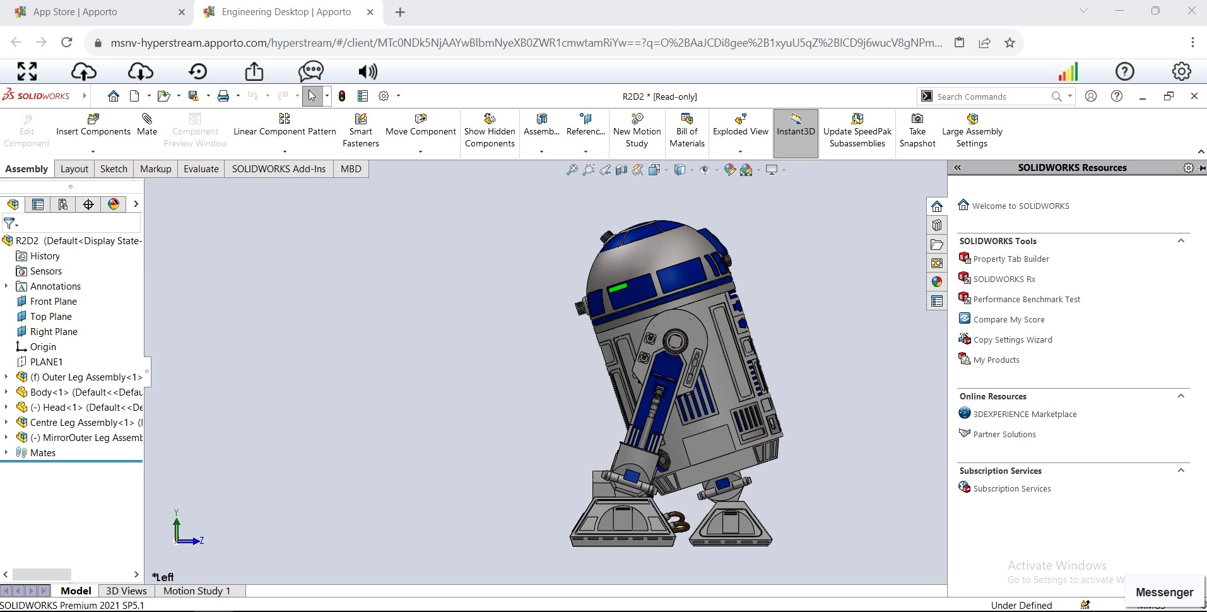
Task: Type in the Search Commands field
Action: point(991,96)
